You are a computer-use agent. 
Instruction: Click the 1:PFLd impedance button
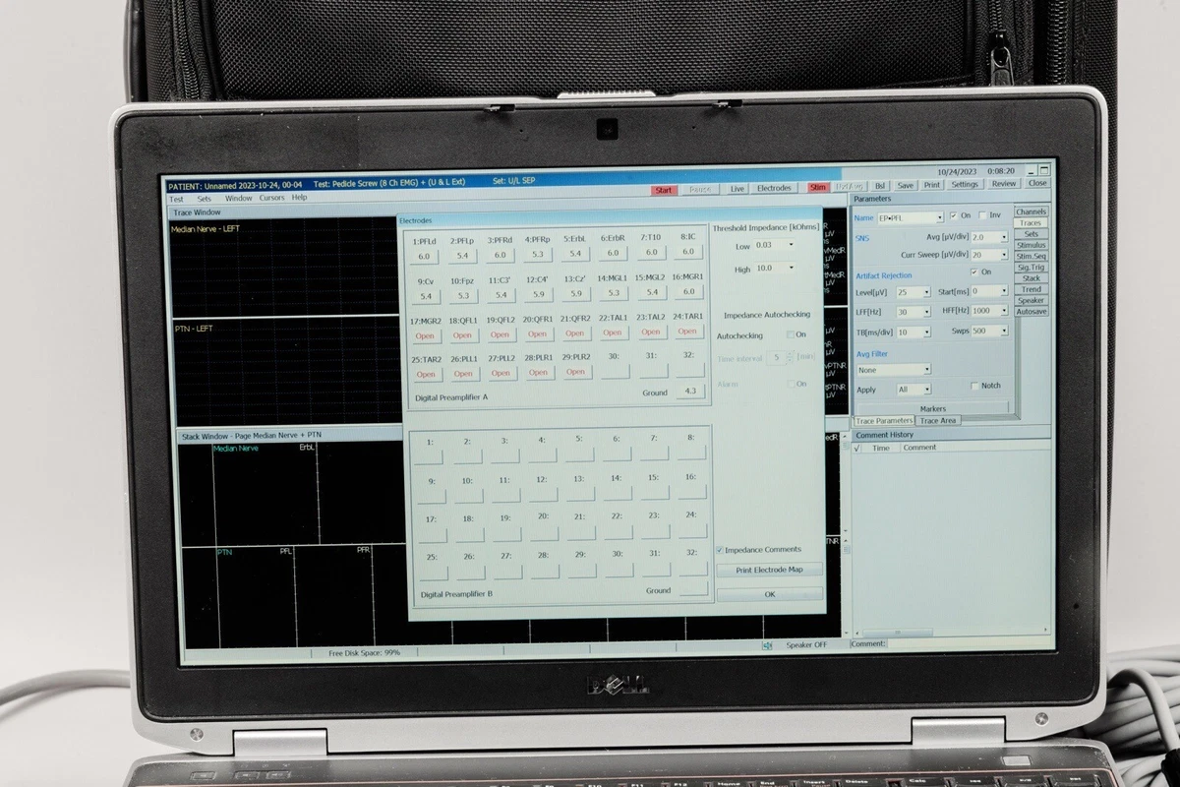coord(425,256)
